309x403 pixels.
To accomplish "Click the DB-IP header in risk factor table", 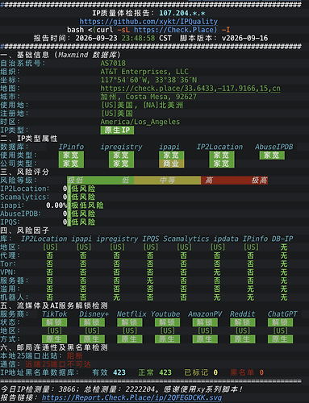I will click(282, 239).
